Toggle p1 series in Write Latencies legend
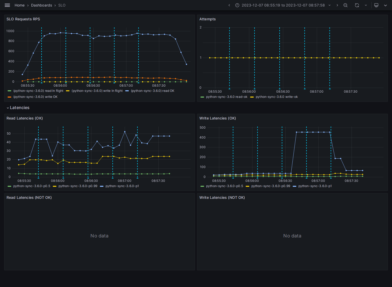This screenshot has height=287, width=392. point(315,186)
